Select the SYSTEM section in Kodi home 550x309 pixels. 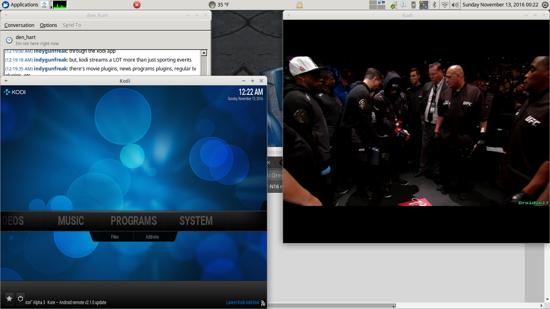196,220
